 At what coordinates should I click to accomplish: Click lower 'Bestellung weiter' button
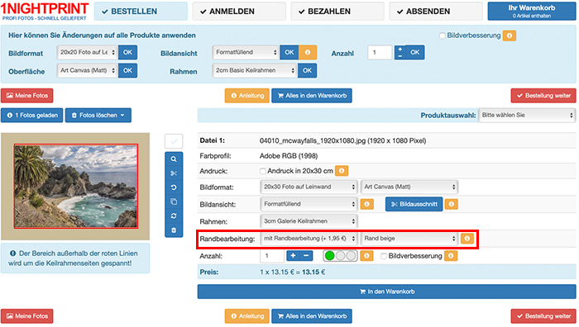(x=543, y=316)
